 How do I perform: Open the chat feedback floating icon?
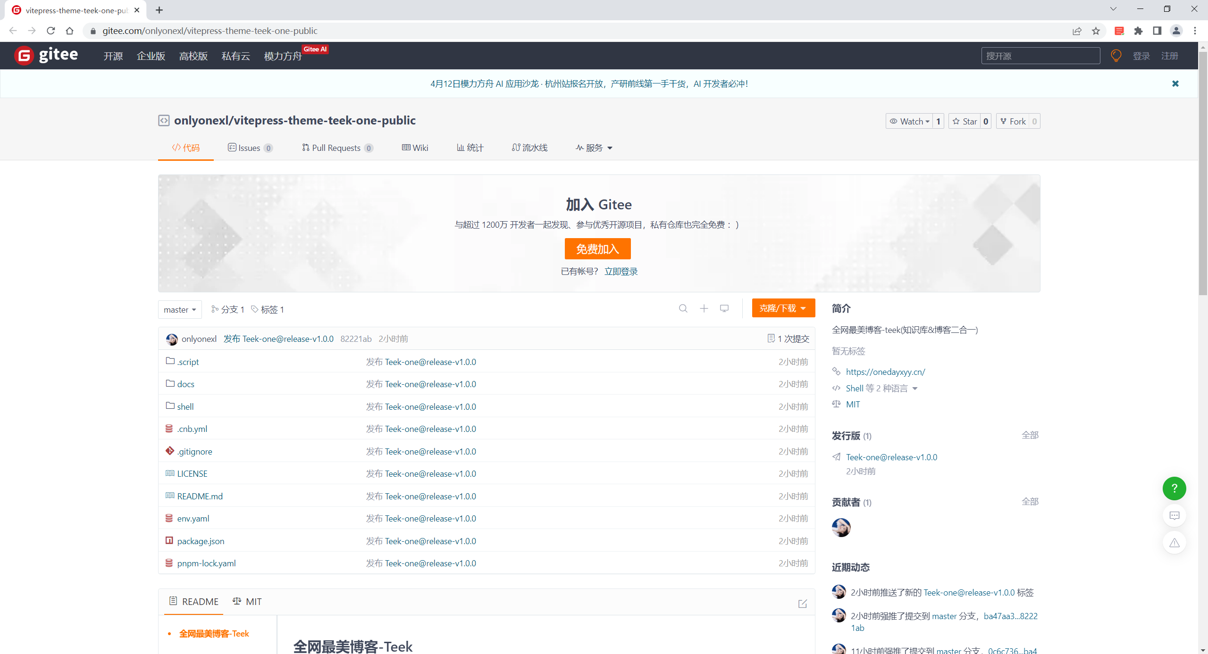1174,515
